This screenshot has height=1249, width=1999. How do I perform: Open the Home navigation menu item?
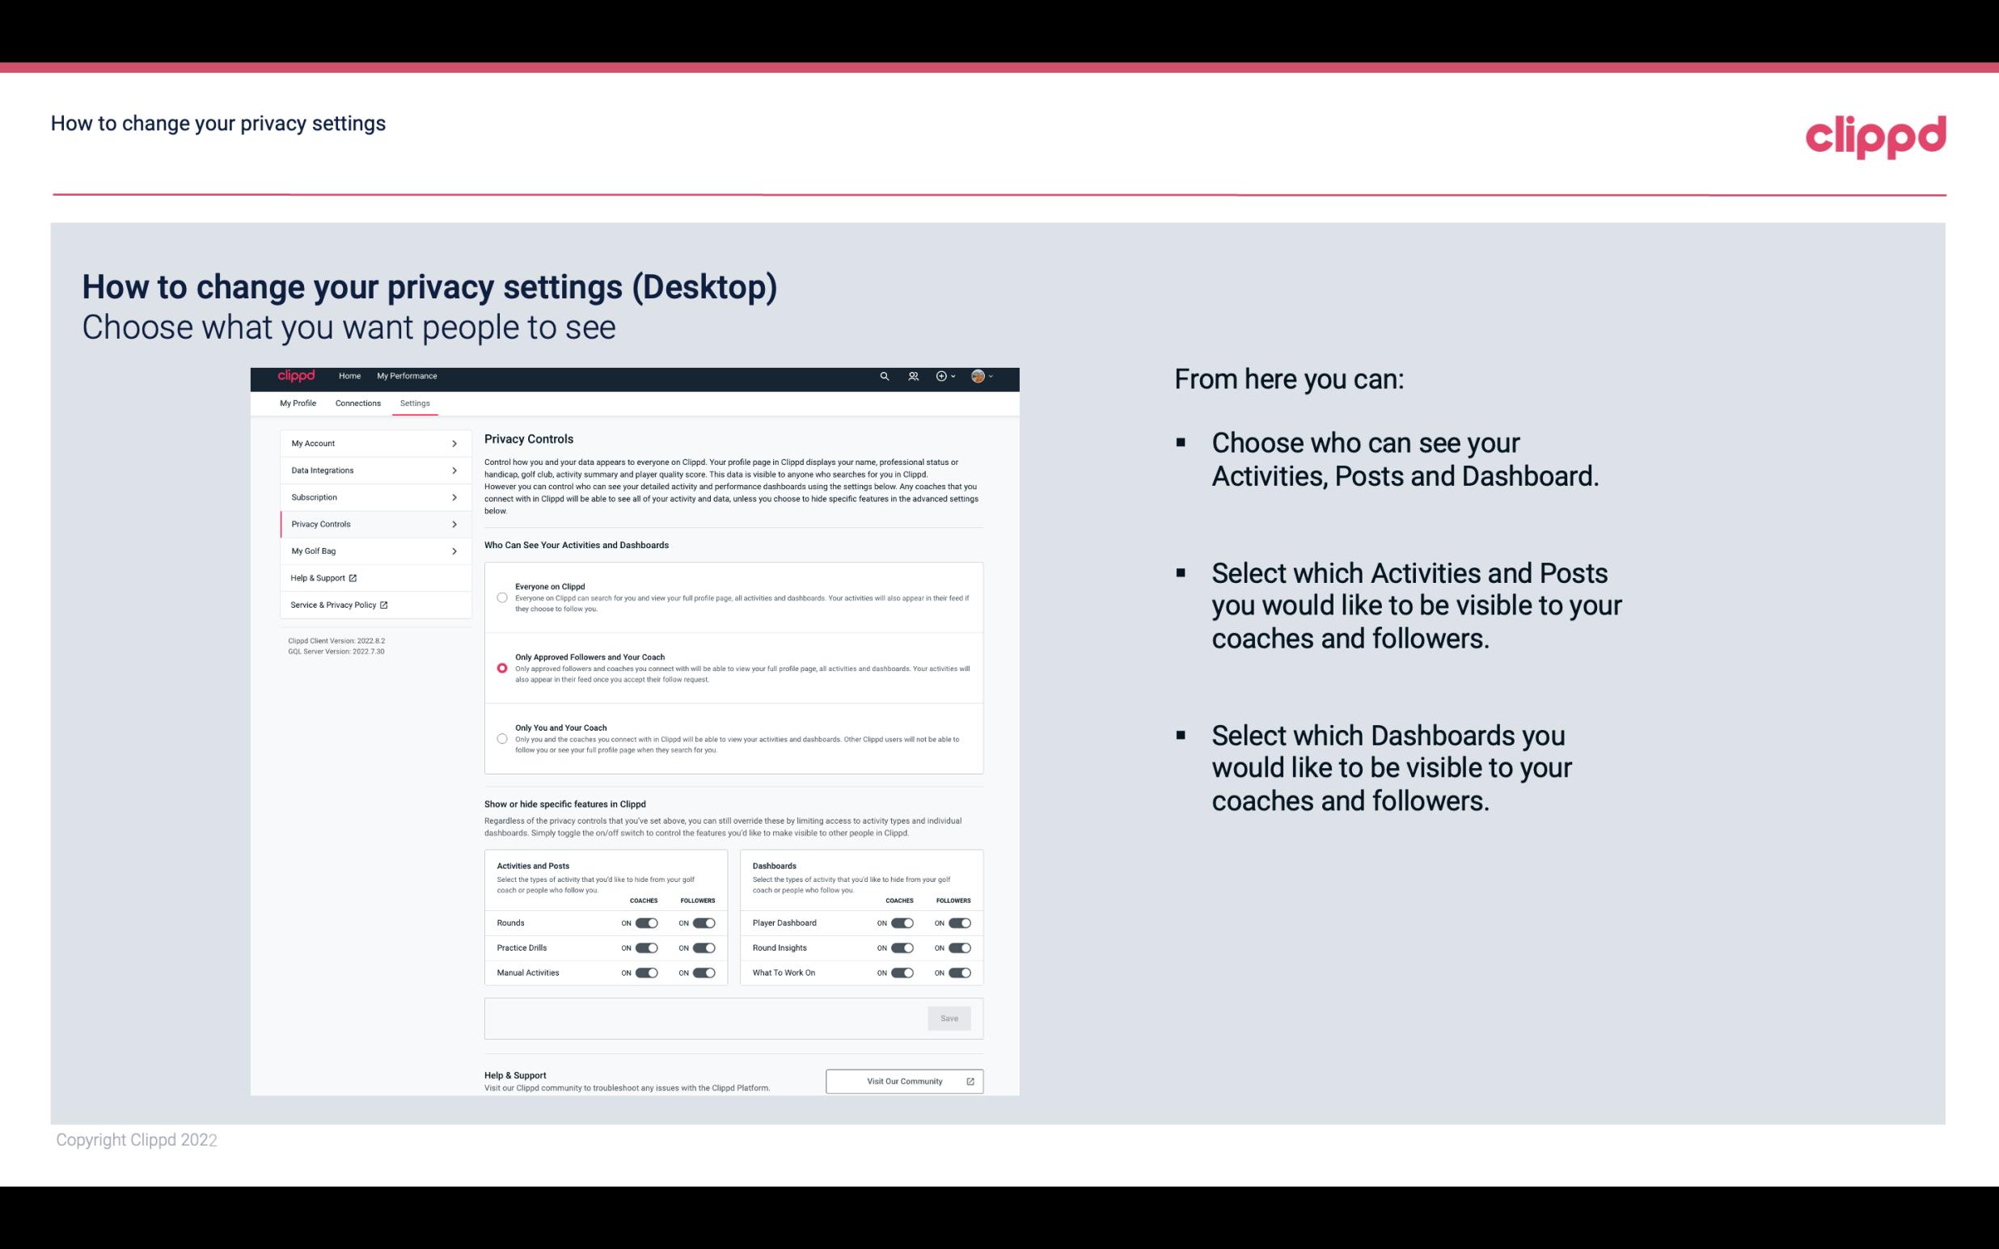tap(349, 376)
